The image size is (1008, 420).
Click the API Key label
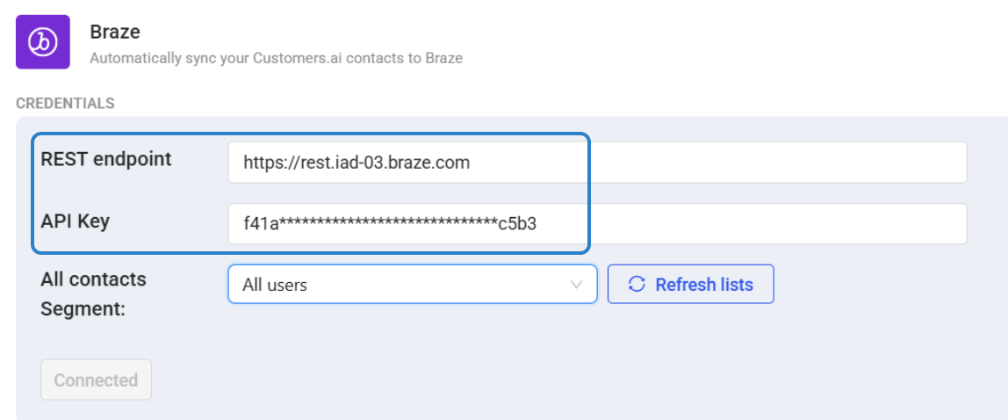coord(76,221)
